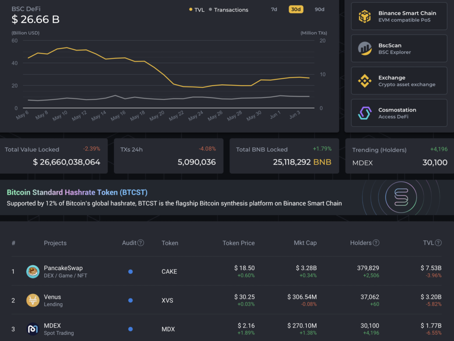
Task: Click the TVL column help icon
Action: click(x=438, y=243)
